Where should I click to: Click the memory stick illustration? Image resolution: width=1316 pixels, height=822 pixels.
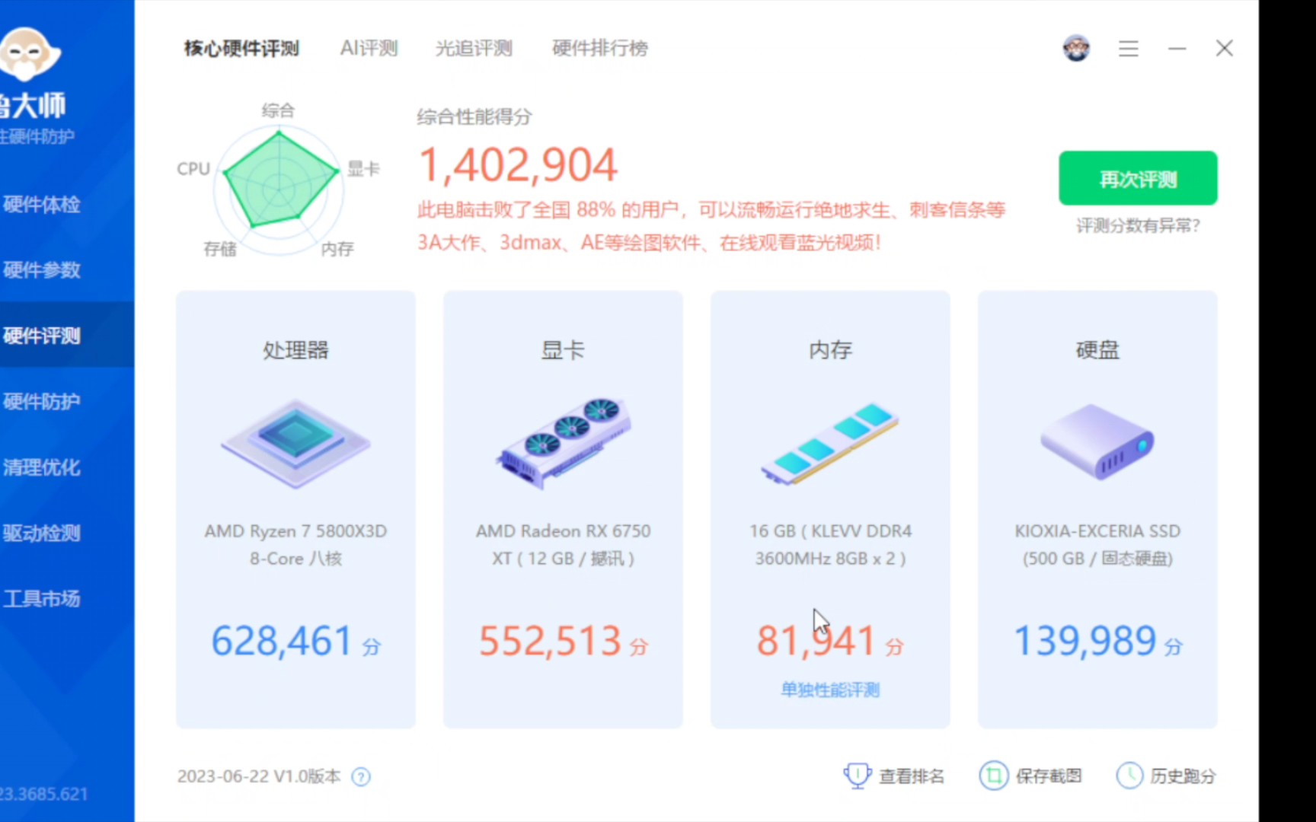pos(830,444)
